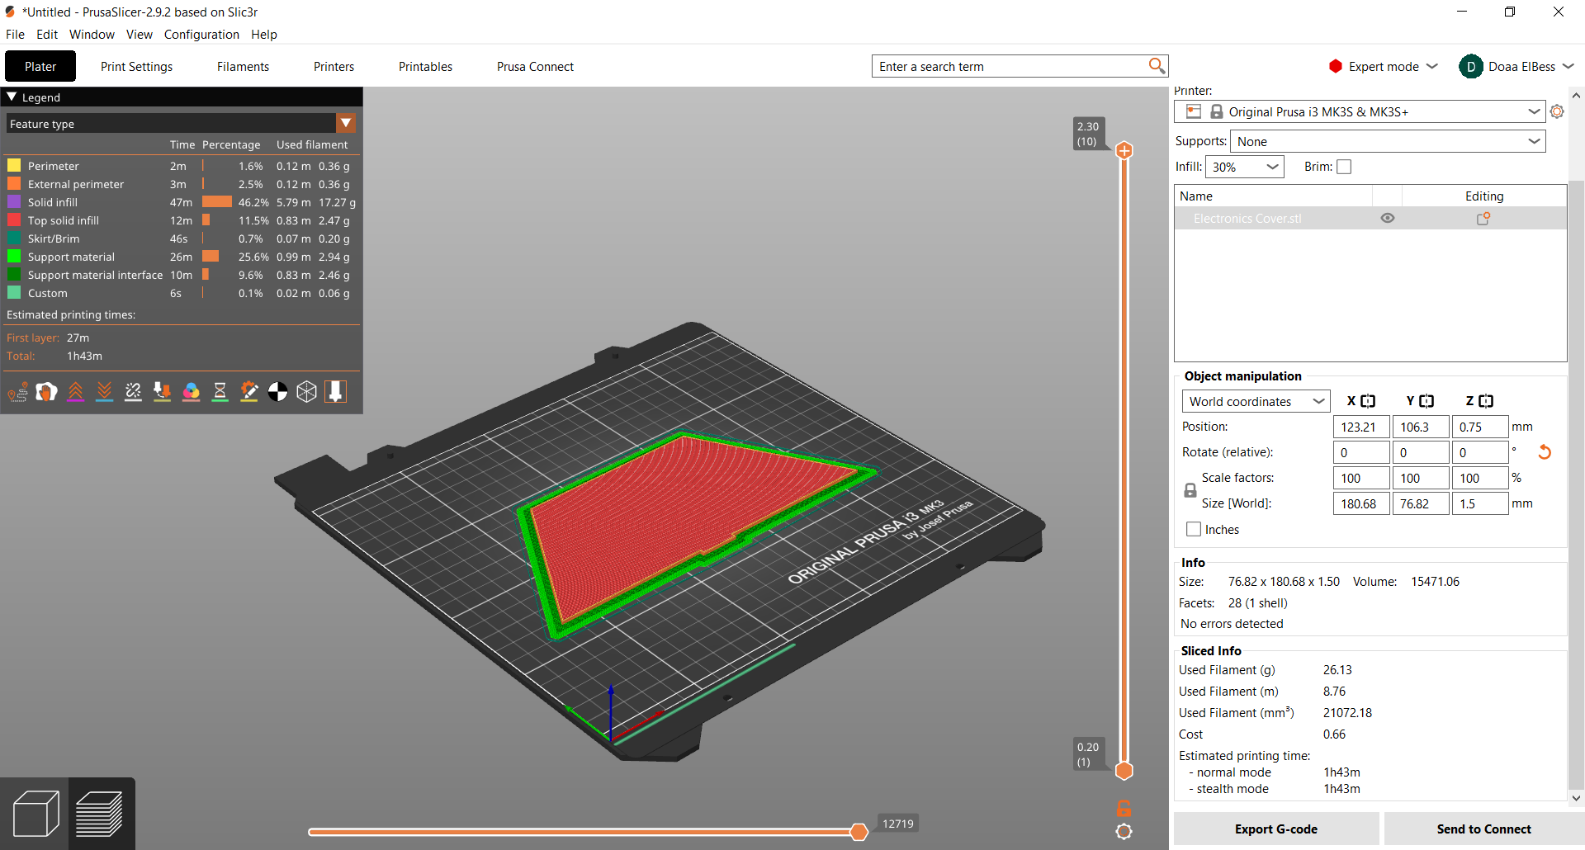
Task: Open the Edit menu
Action: point(47,34)
